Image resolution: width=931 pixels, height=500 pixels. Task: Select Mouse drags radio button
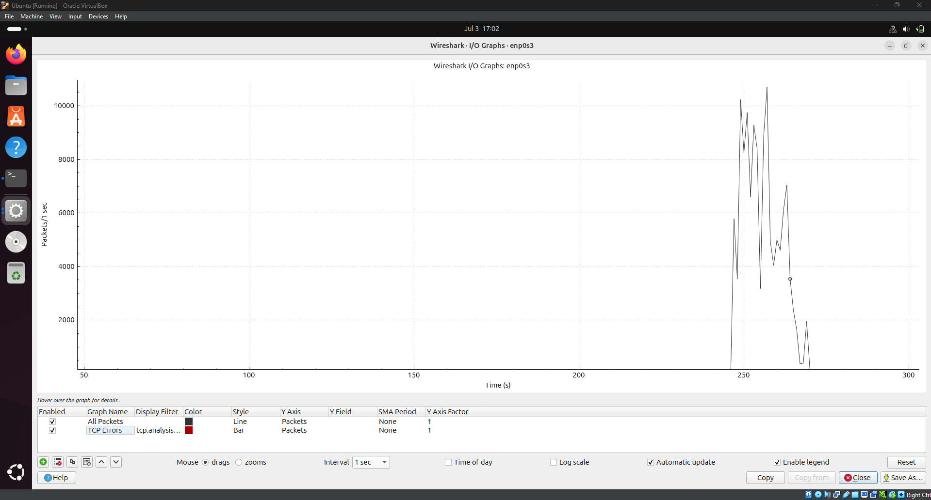click(205, 462)
